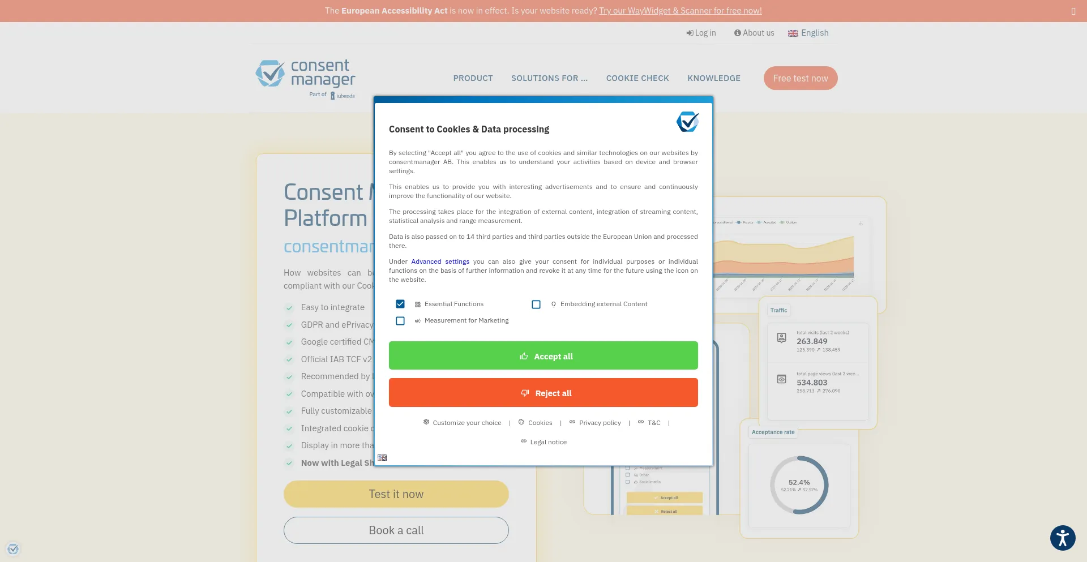Open the English language dropdown

pos(808,33)
